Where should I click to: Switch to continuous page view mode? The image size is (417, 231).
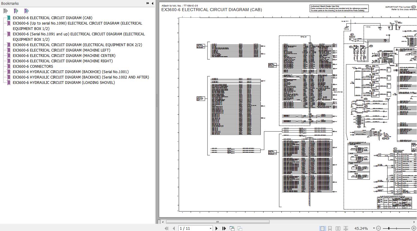click(x=330, y=228)
